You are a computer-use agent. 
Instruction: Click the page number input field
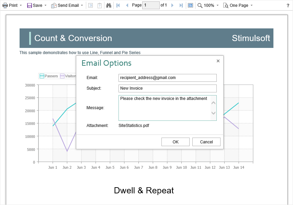coord(150,5)
